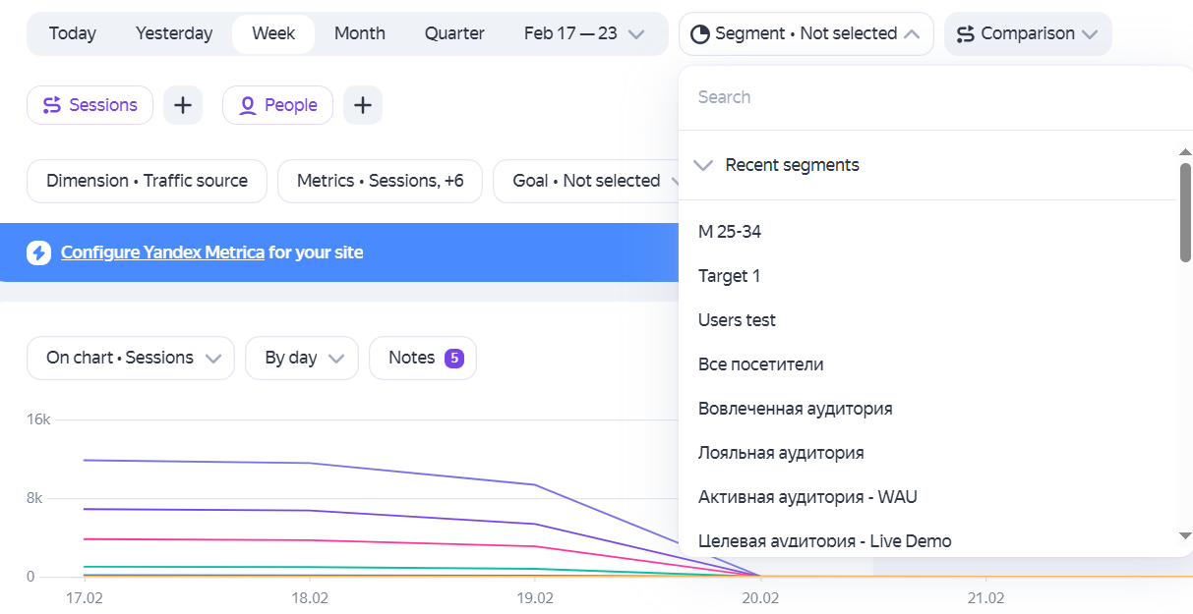The width and height of the screenshot is (1193, 614).
Task: Switch to the Month period tab
Action: (359, 33)
